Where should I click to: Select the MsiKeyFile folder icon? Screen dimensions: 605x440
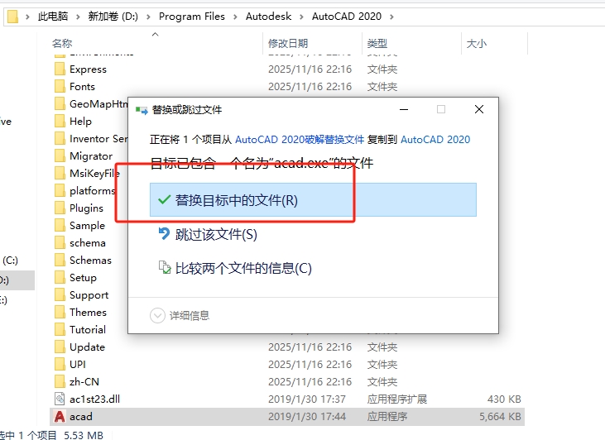click(x=60, y=174)
